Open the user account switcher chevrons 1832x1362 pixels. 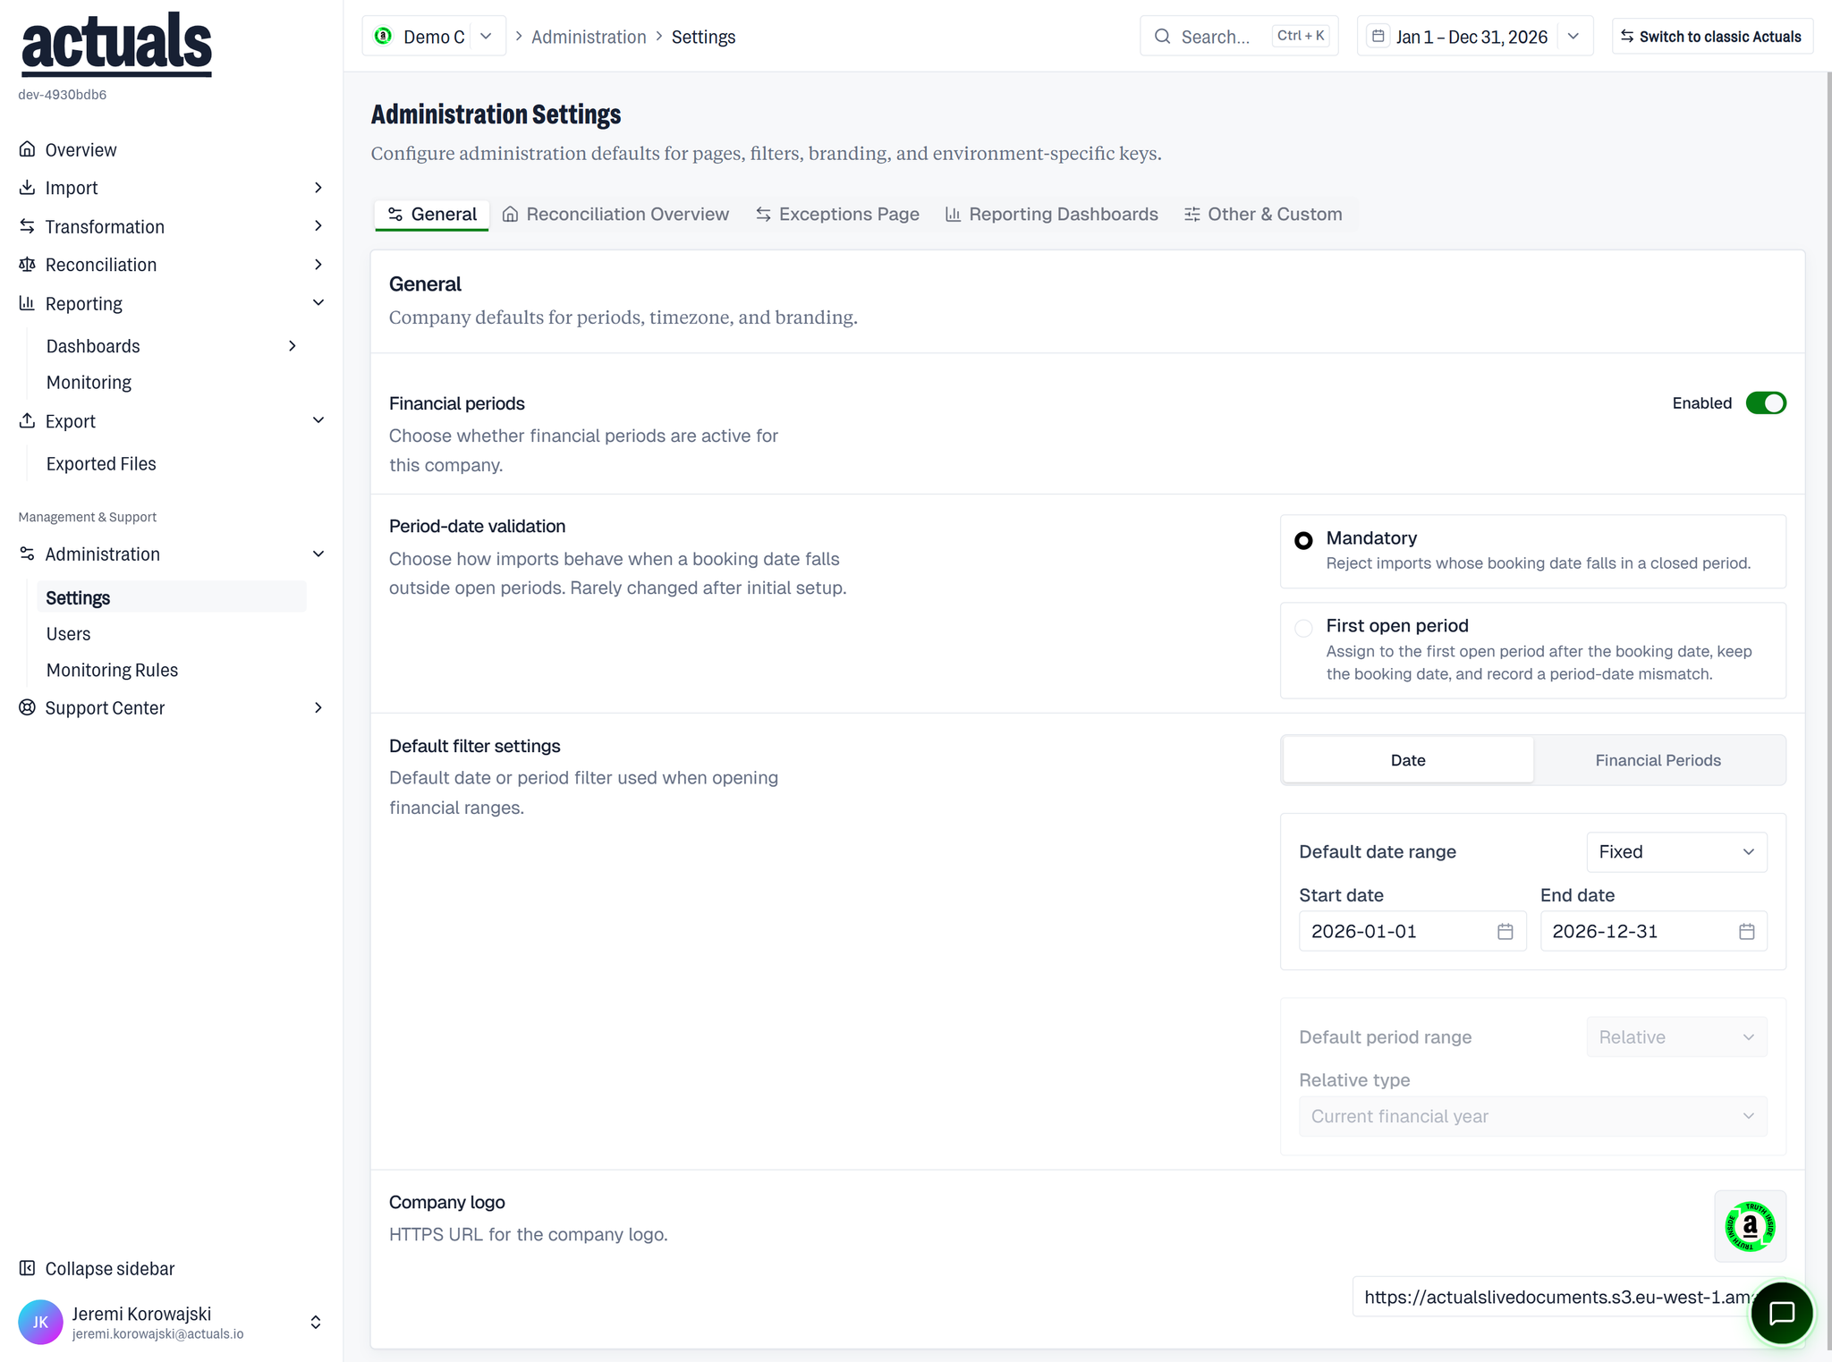point(316,1322)
